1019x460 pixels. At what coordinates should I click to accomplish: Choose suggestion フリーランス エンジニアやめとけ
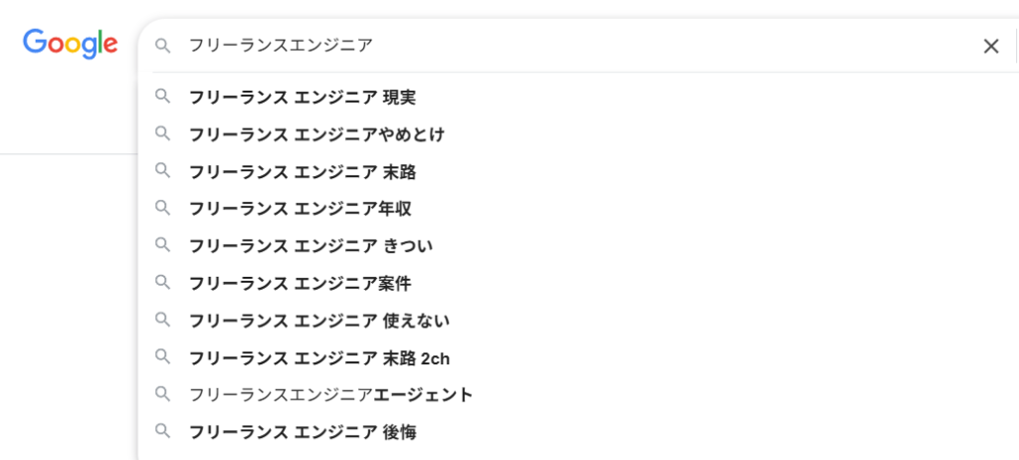[316, 134]
